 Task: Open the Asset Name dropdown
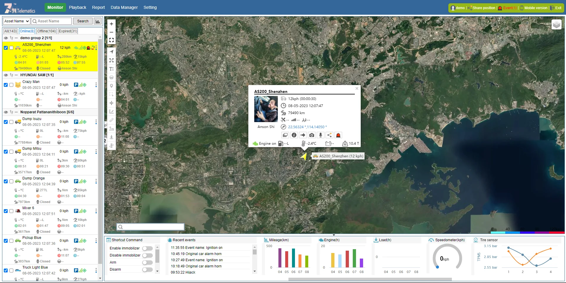(x=17, y=21)
